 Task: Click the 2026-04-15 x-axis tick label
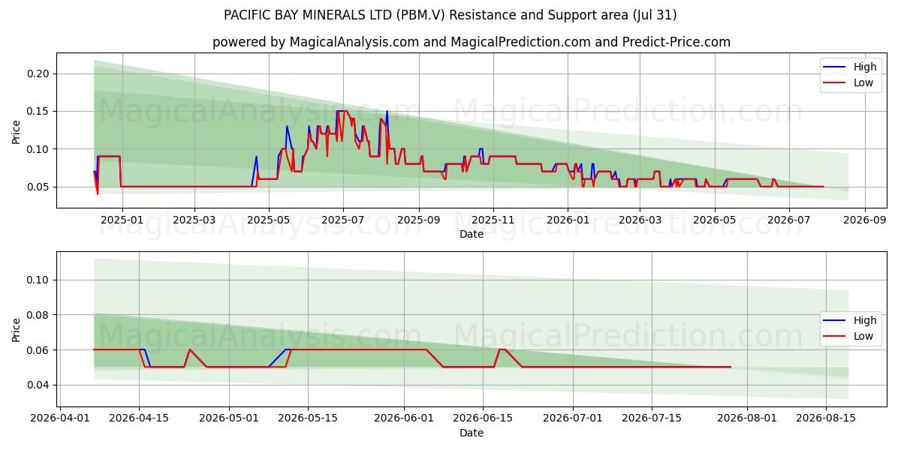coord(139,418)
